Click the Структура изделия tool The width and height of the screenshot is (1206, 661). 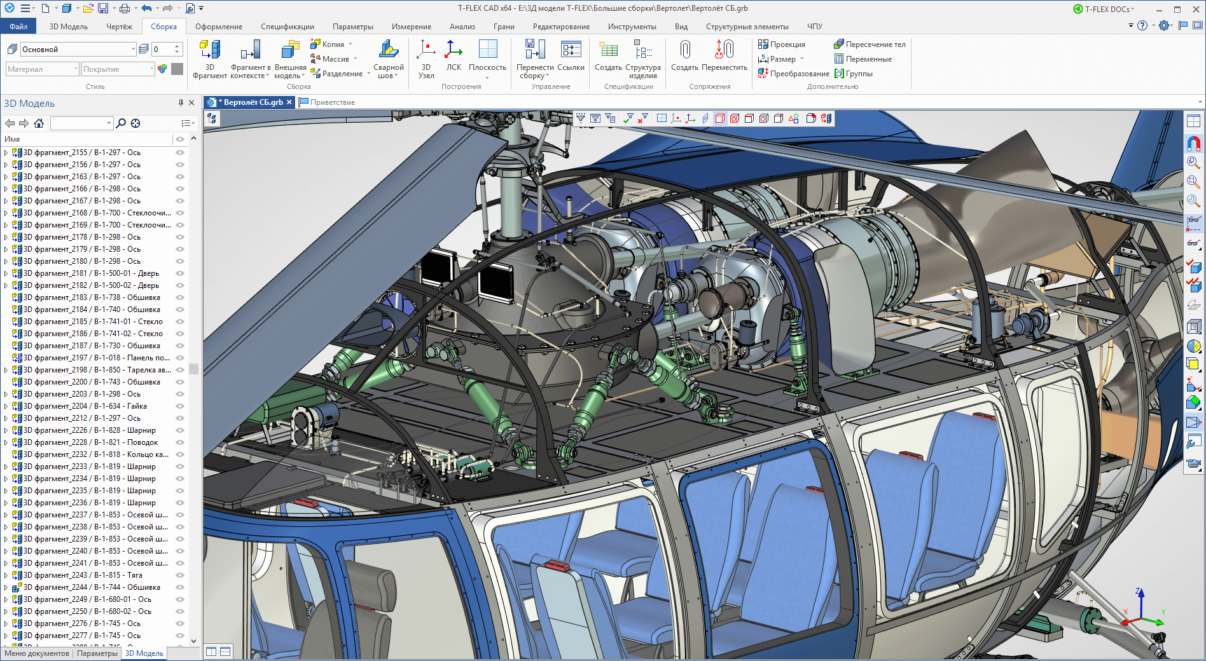coord(642,58)
